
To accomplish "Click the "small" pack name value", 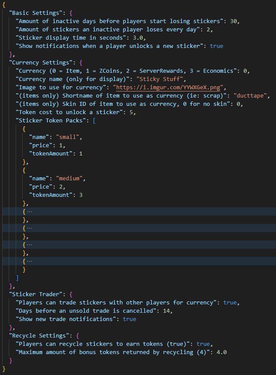I will tap(67, 137).
